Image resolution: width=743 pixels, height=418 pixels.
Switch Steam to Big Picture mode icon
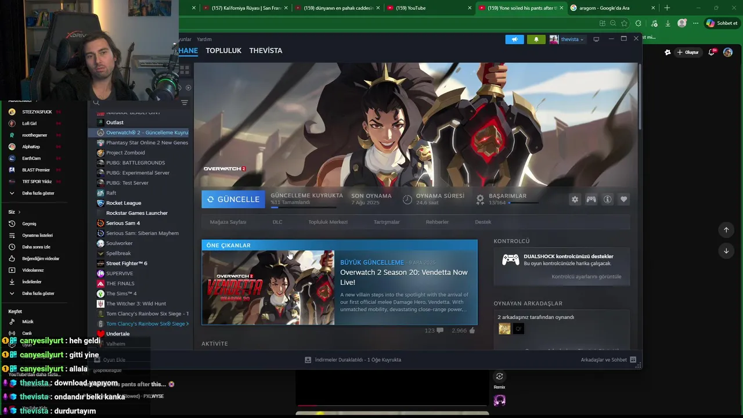[x=596, y=39]
